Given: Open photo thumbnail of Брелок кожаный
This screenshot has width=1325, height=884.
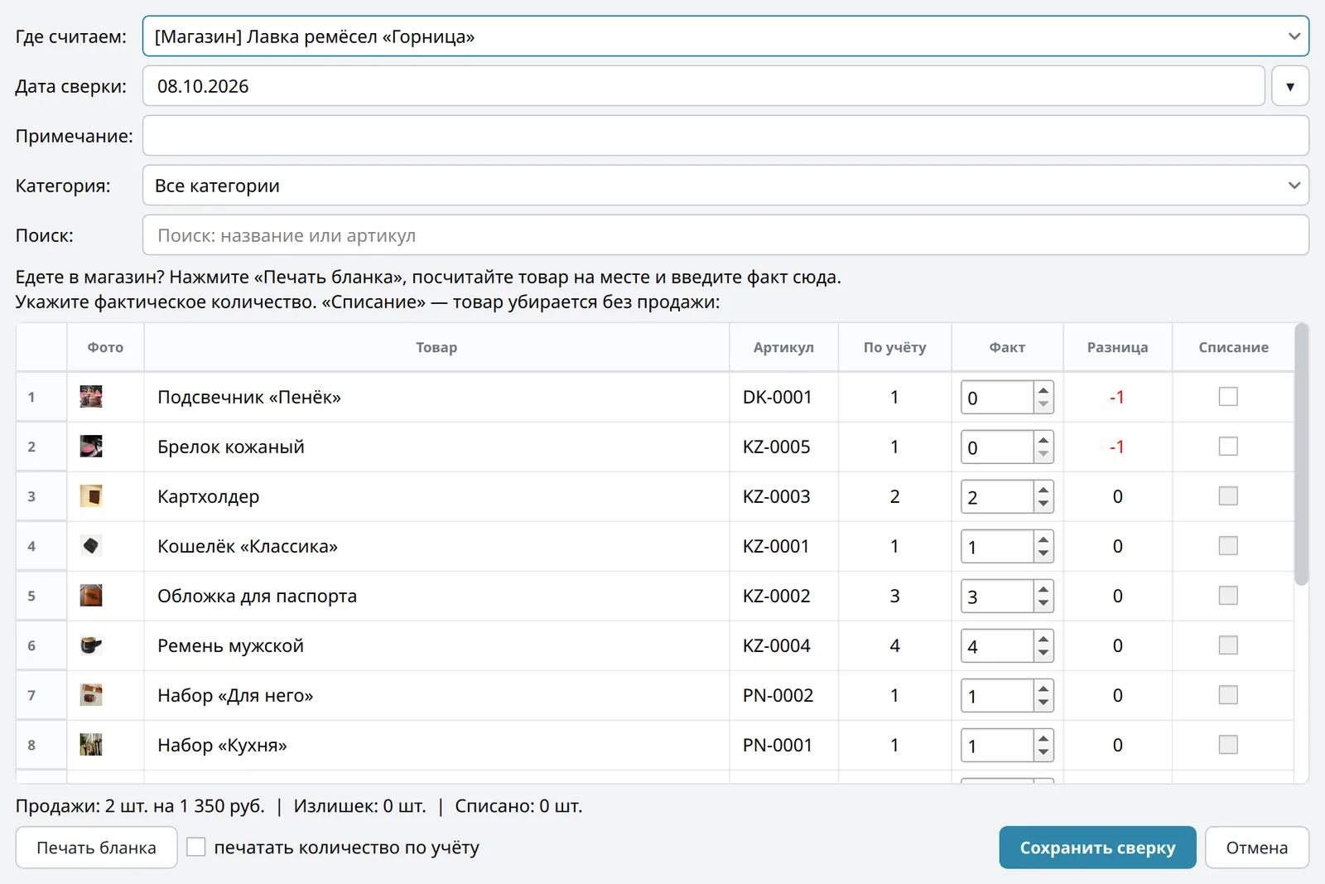Looking at the screenshot, I should point(91,447).
